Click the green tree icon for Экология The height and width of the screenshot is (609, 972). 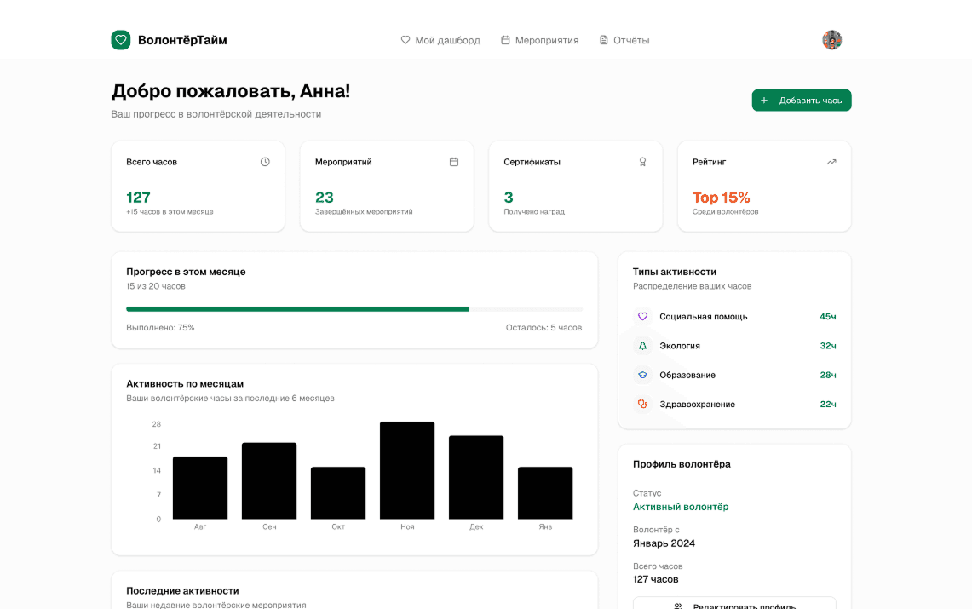tap(641, 345)
